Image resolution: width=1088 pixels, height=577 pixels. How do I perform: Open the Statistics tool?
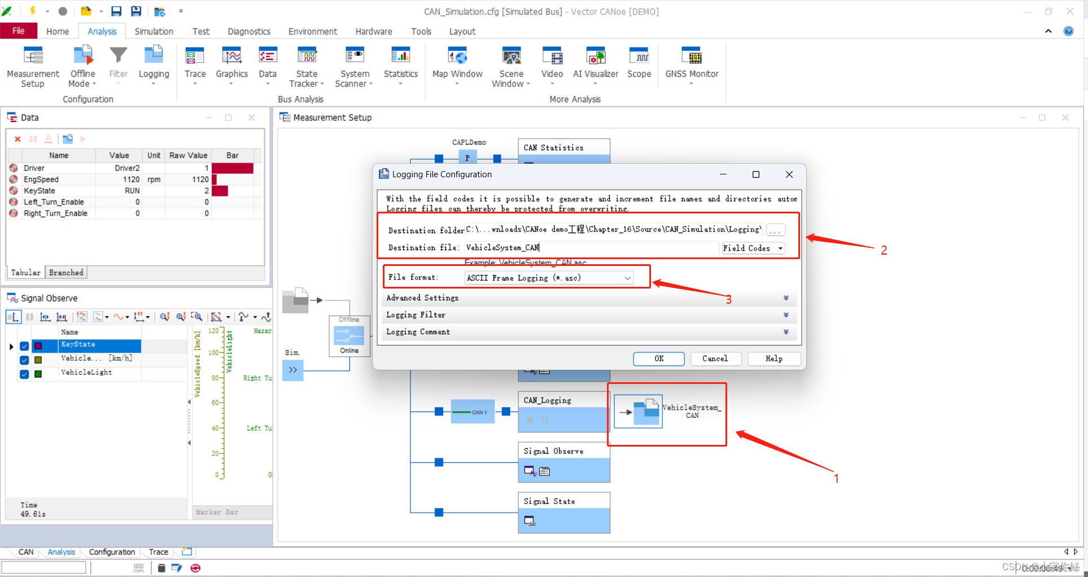(x=401, y=65)
